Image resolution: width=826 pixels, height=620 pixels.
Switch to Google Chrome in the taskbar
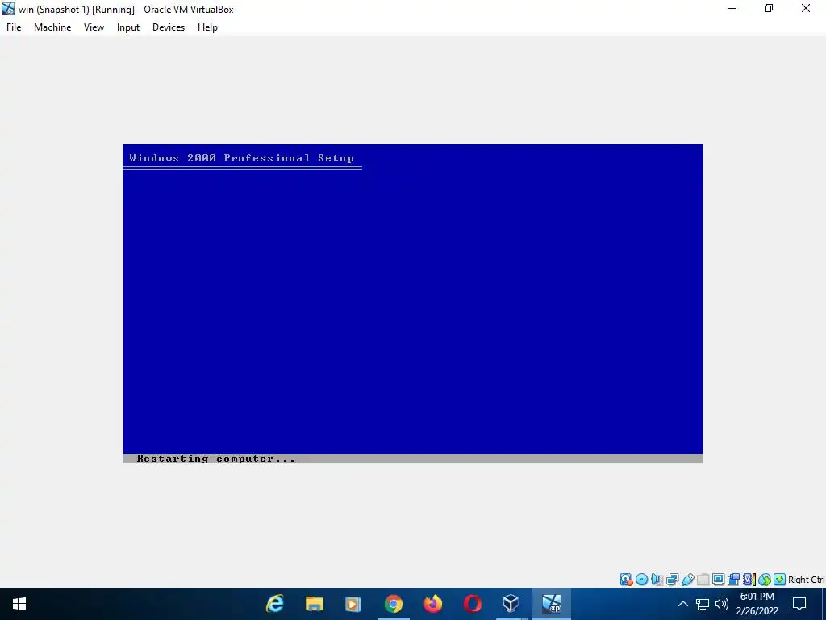393,604
